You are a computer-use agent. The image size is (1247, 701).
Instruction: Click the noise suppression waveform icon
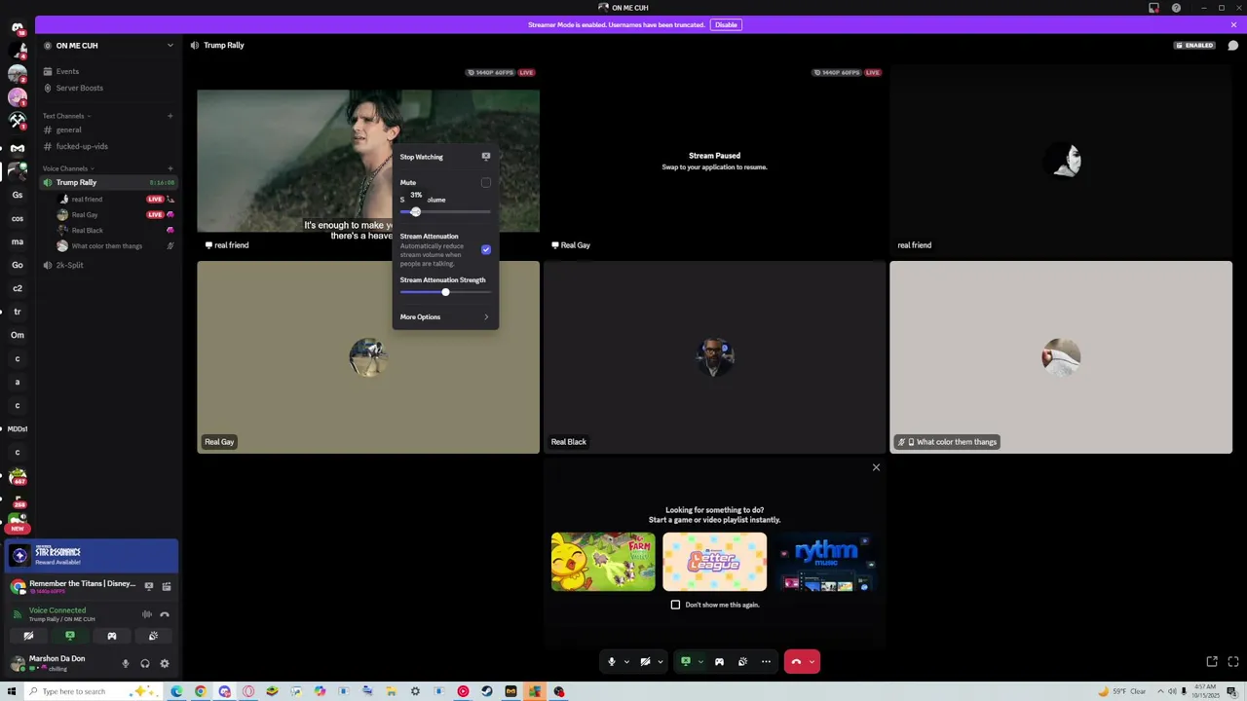tap(147, 614)
